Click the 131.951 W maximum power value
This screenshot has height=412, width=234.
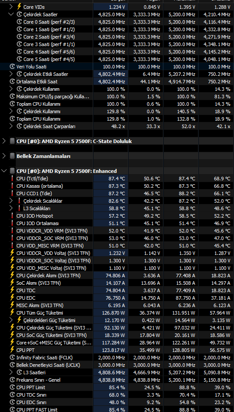click(x=184, y=313)
